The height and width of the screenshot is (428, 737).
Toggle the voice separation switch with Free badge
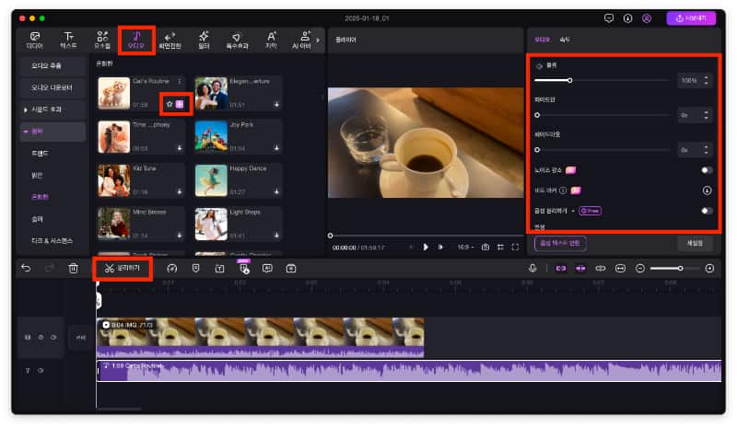click(707, 210)
